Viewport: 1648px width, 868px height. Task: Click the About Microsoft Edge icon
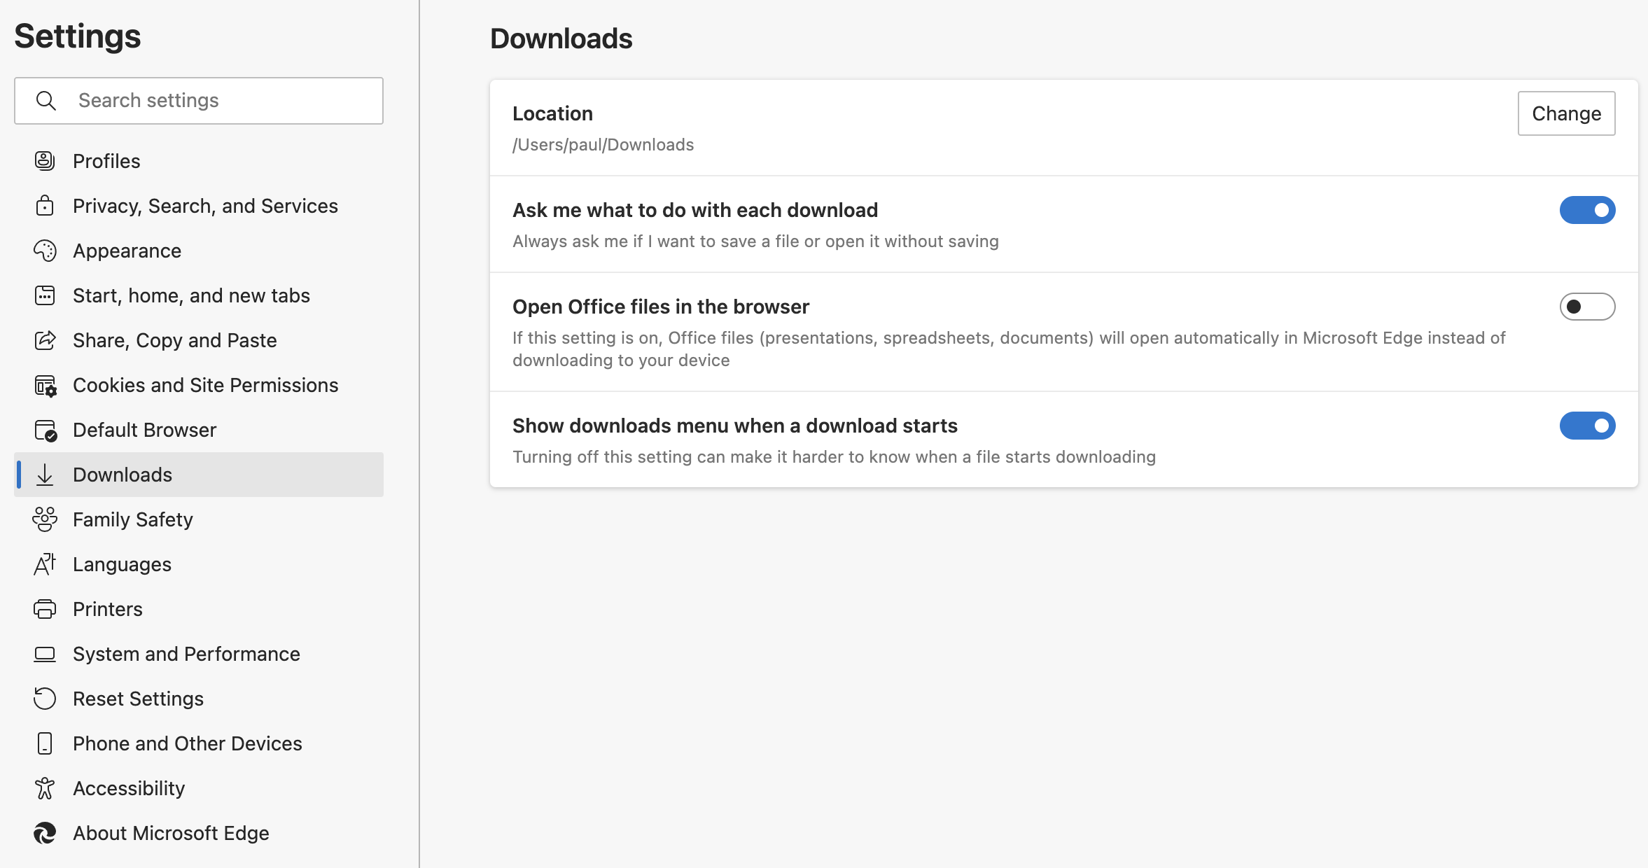pos(43,832)
